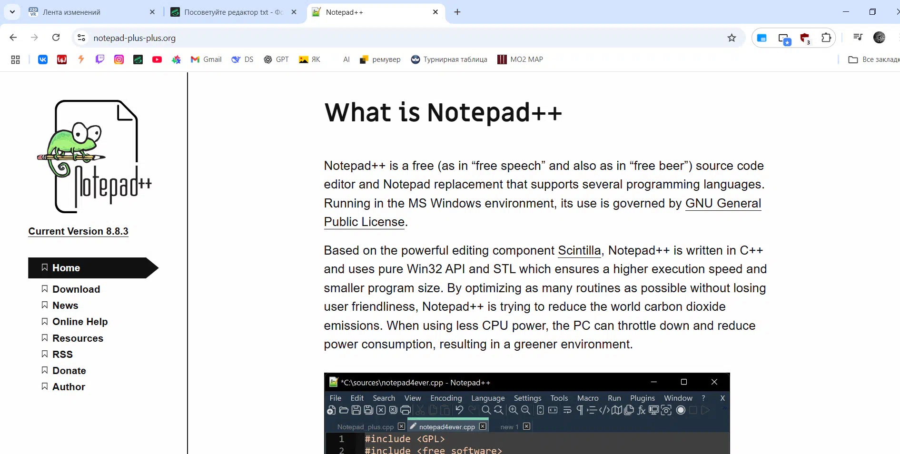Click the Notepad++ editor screenshot image

(x=527, y=413)
